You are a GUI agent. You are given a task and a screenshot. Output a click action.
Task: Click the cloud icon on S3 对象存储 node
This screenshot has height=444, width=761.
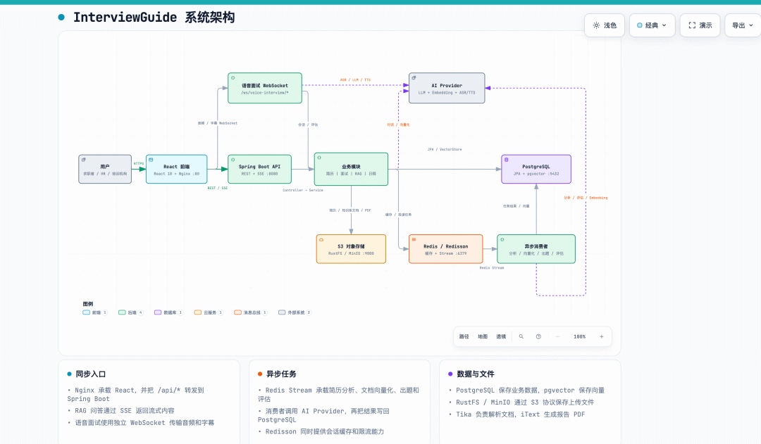click(x=321, y=239)
